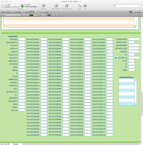143x145 pixels.
Task: Create a record with New Record icon
Action: (x=56, y=6)
